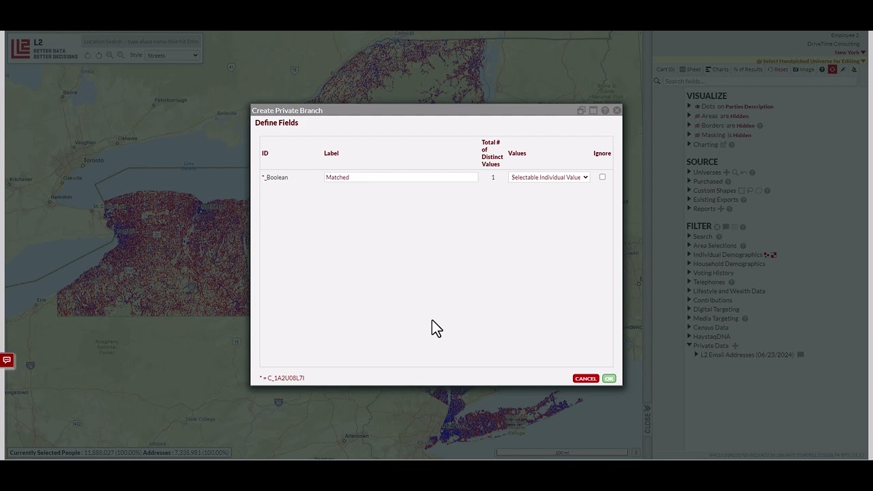Click the zoom out magnifier icon
873x491 pixels.
(121, 55)
